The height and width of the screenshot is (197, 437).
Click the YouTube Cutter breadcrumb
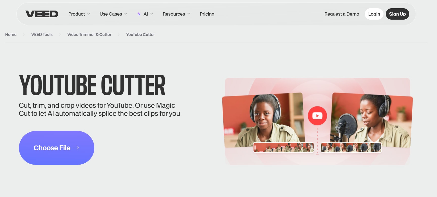pos(141,35)
